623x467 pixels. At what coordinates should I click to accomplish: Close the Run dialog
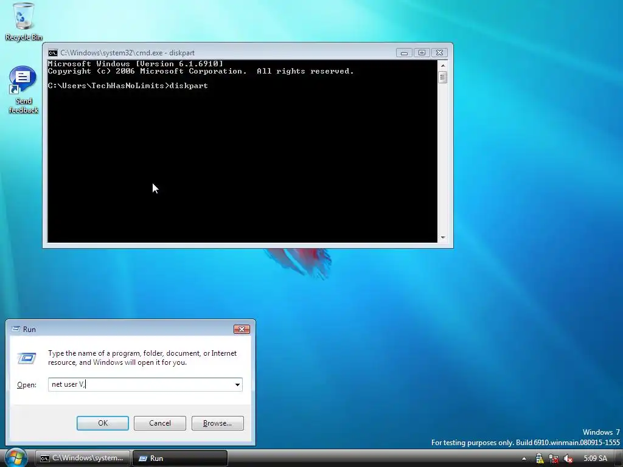[x=242, y=329]
